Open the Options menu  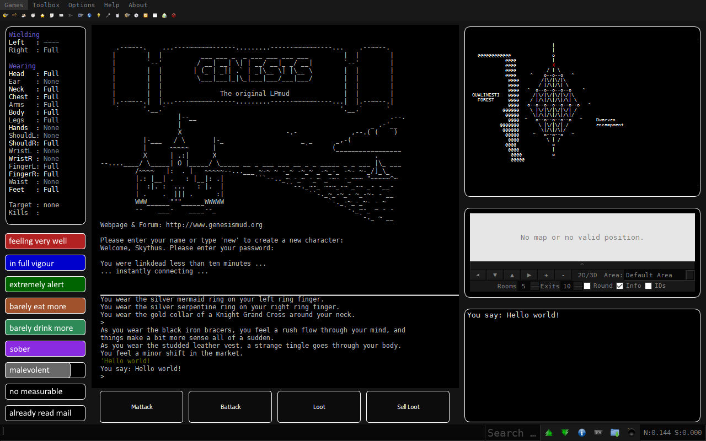pos(82,5)
